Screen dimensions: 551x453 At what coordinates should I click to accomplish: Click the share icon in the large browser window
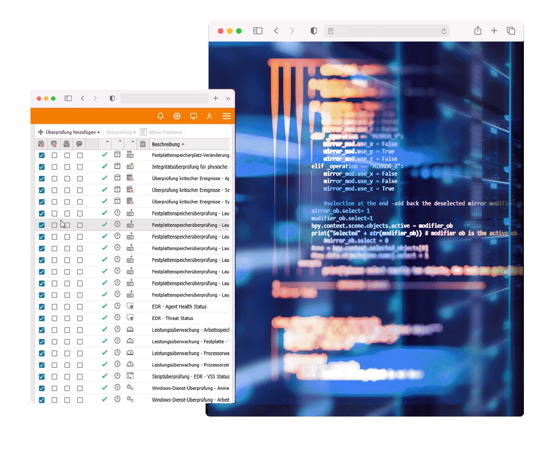click(478, 31)
